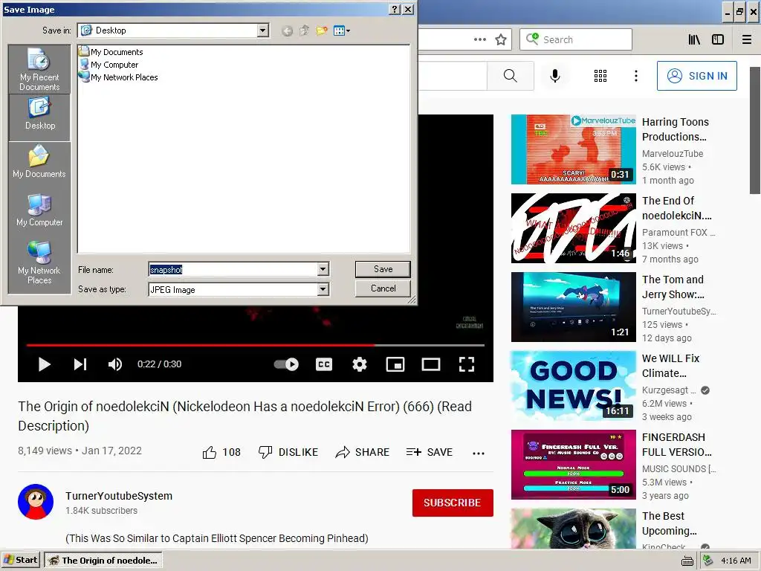Click the 4:16 AM taskbar clock
761x571 pixels.
pos(736,561)
